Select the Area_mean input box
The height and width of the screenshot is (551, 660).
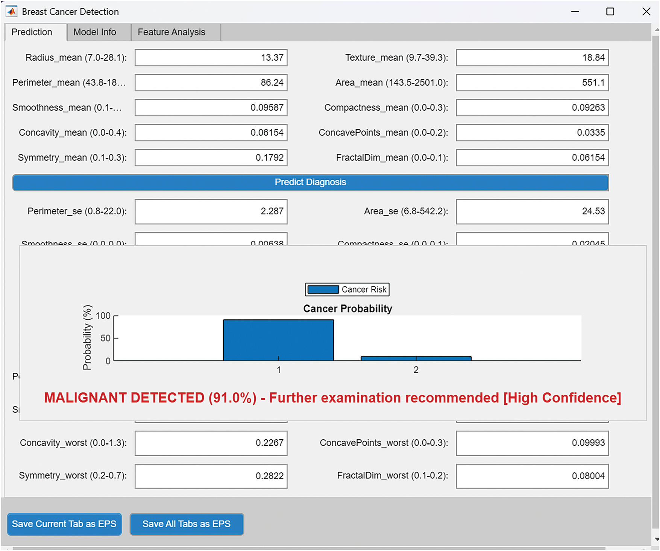532,83
